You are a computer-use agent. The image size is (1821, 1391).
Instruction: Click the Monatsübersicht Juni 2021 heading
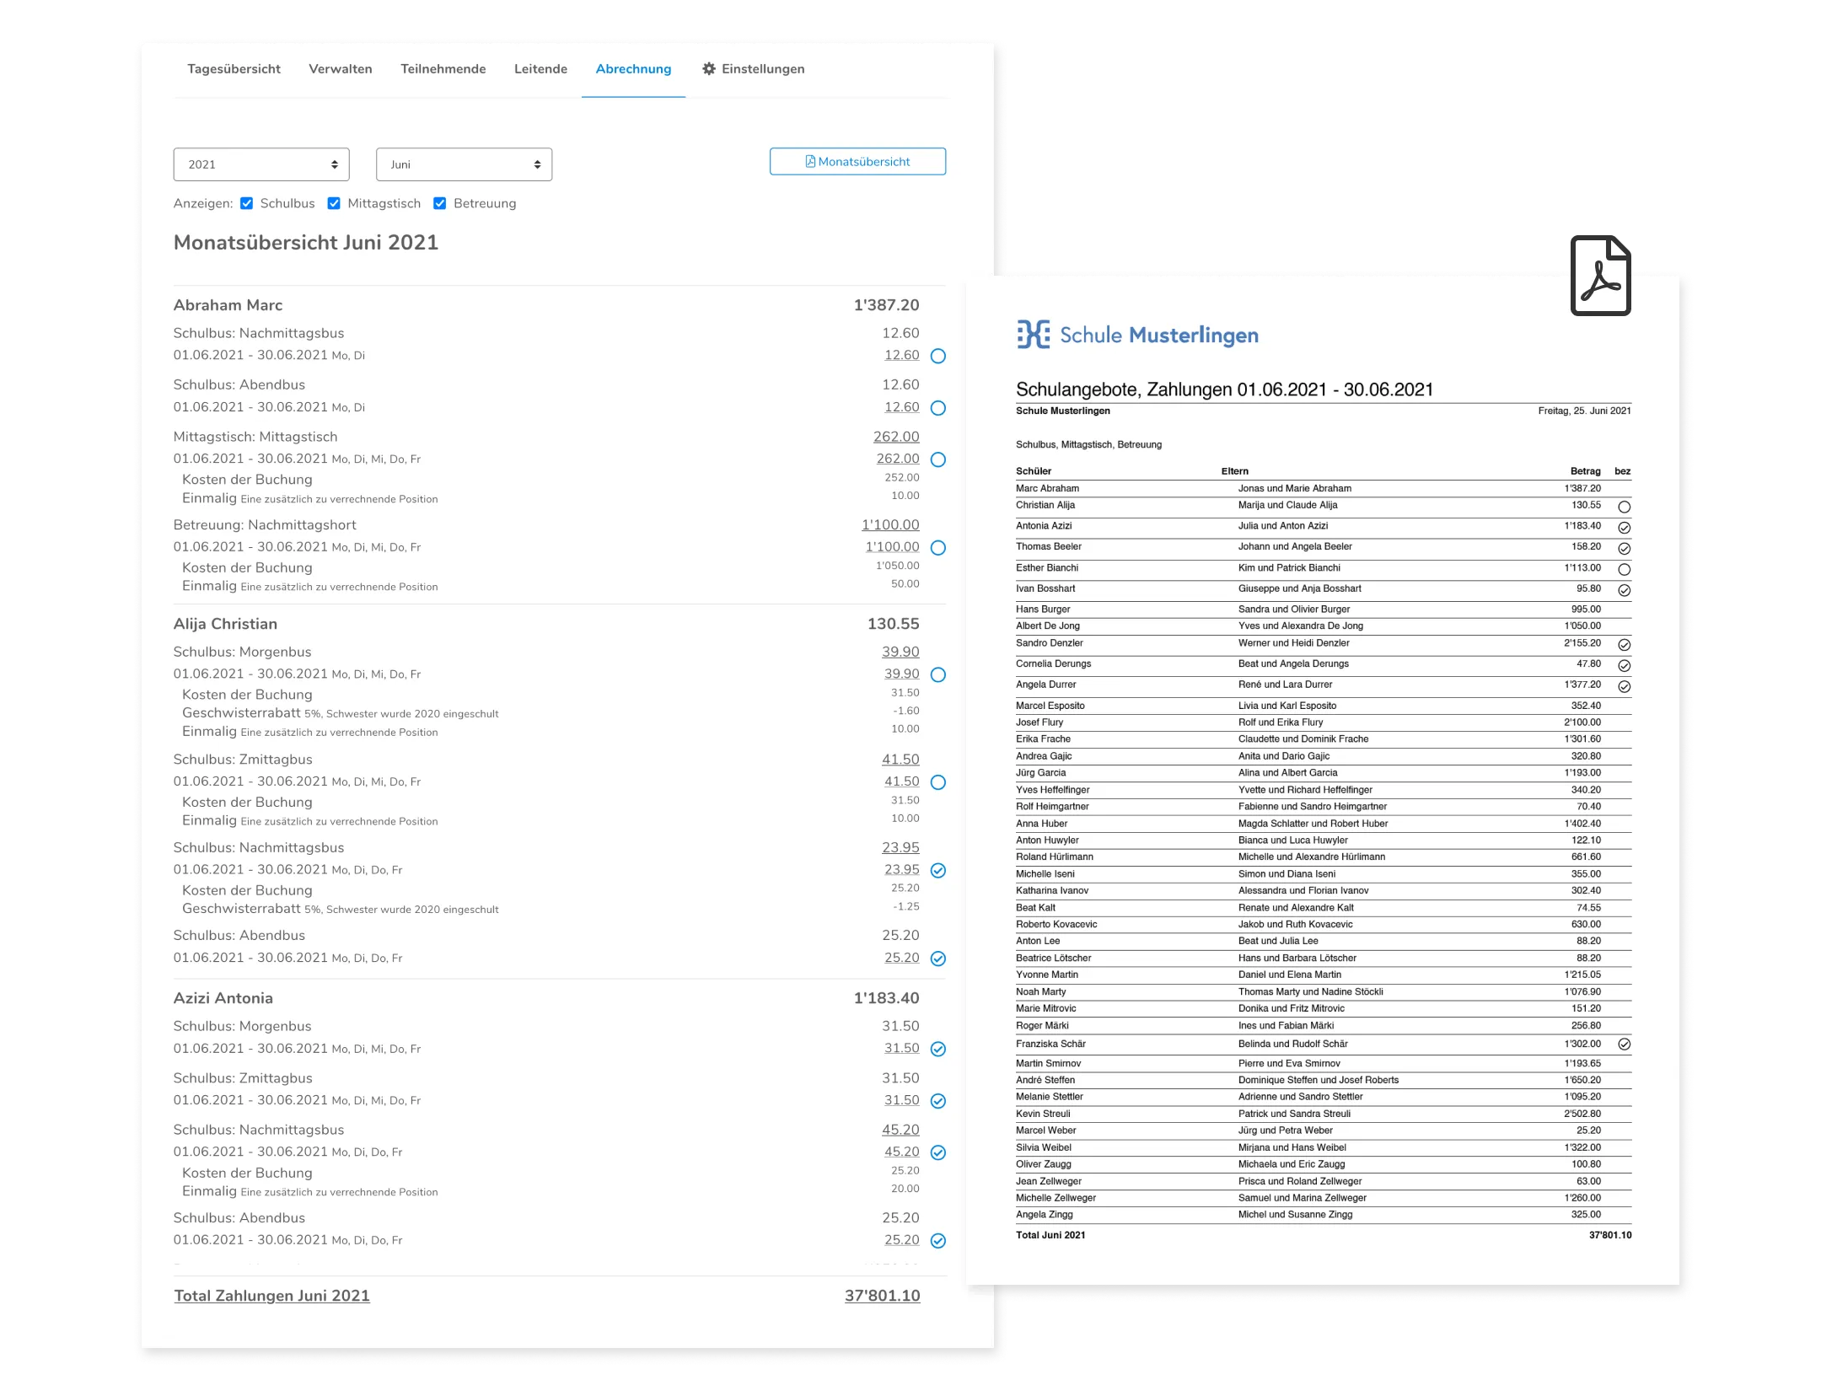[x=306, y=243]
